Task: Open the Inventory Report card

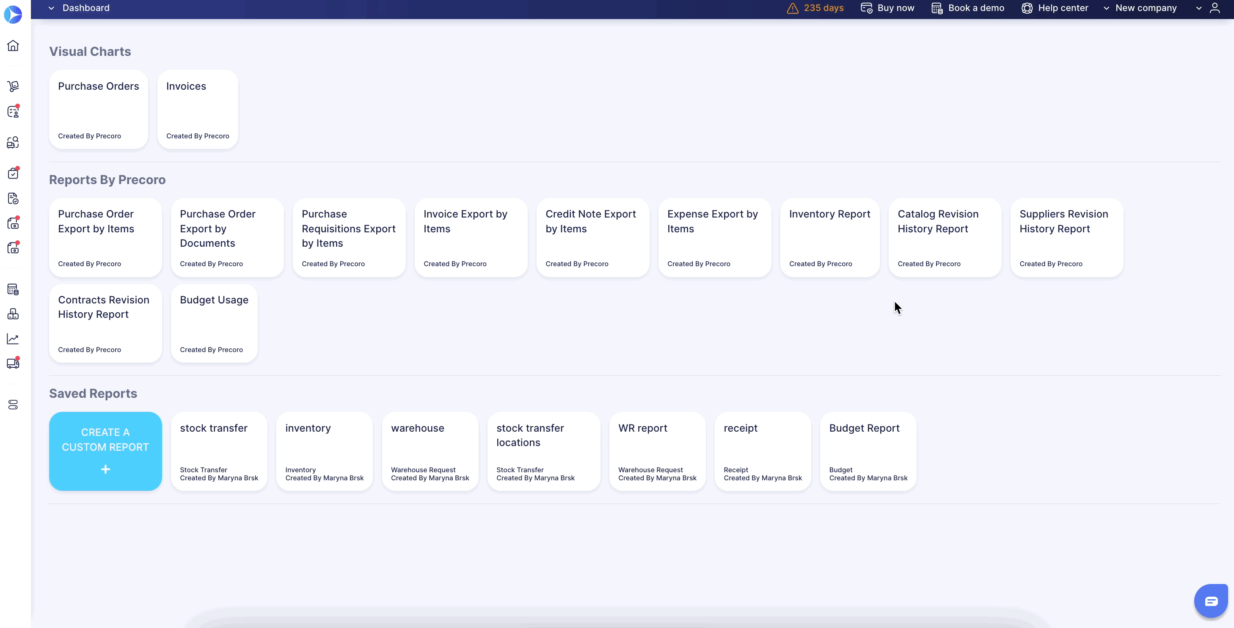Action: pyautogui.click(x=830, y=237)
